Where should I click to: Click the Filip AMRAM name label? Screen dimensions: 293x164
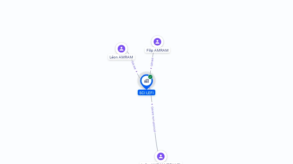157,50
